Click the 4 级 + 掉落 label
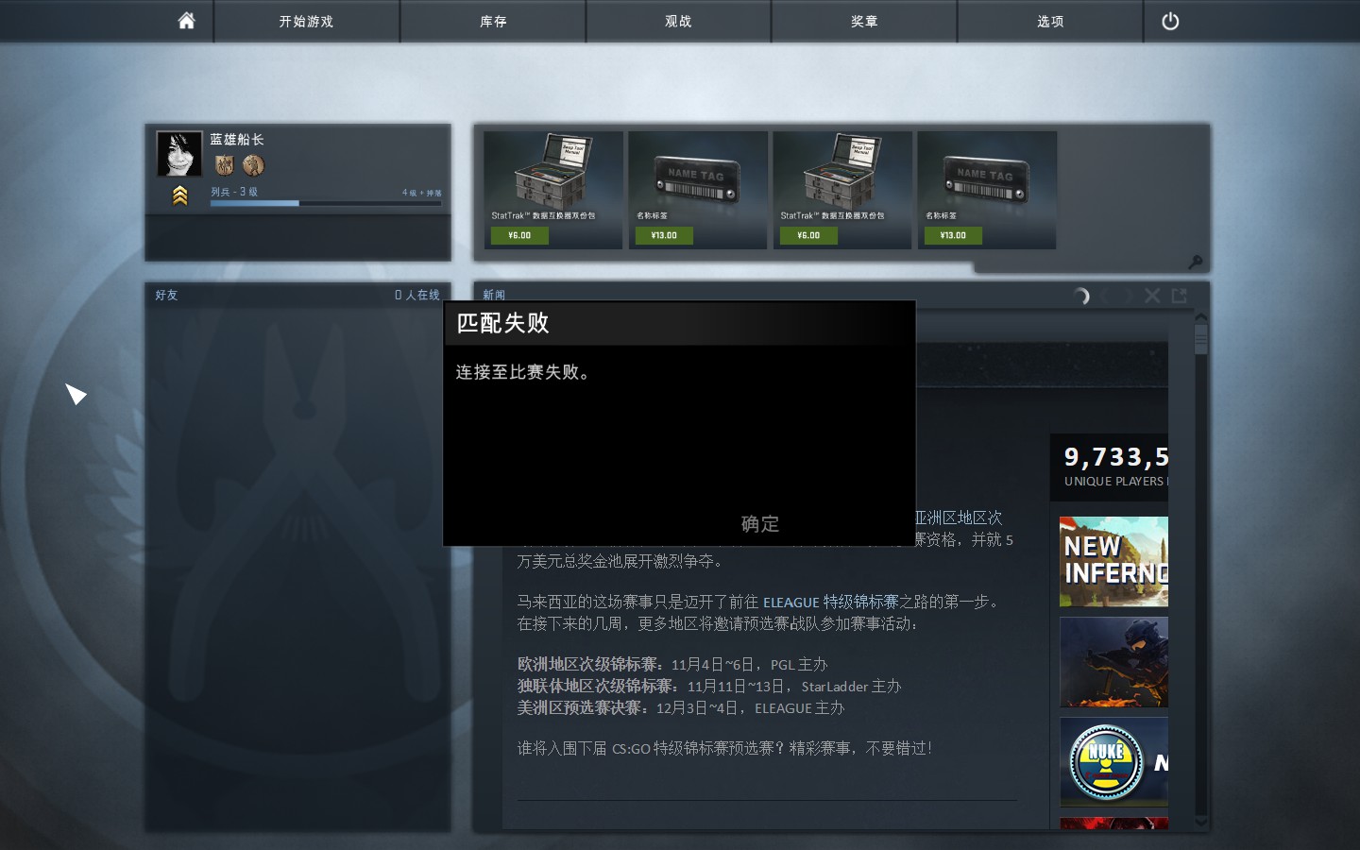Image resolution: width=1360 pixels, height=850 pixels. (x=421, y=193)
